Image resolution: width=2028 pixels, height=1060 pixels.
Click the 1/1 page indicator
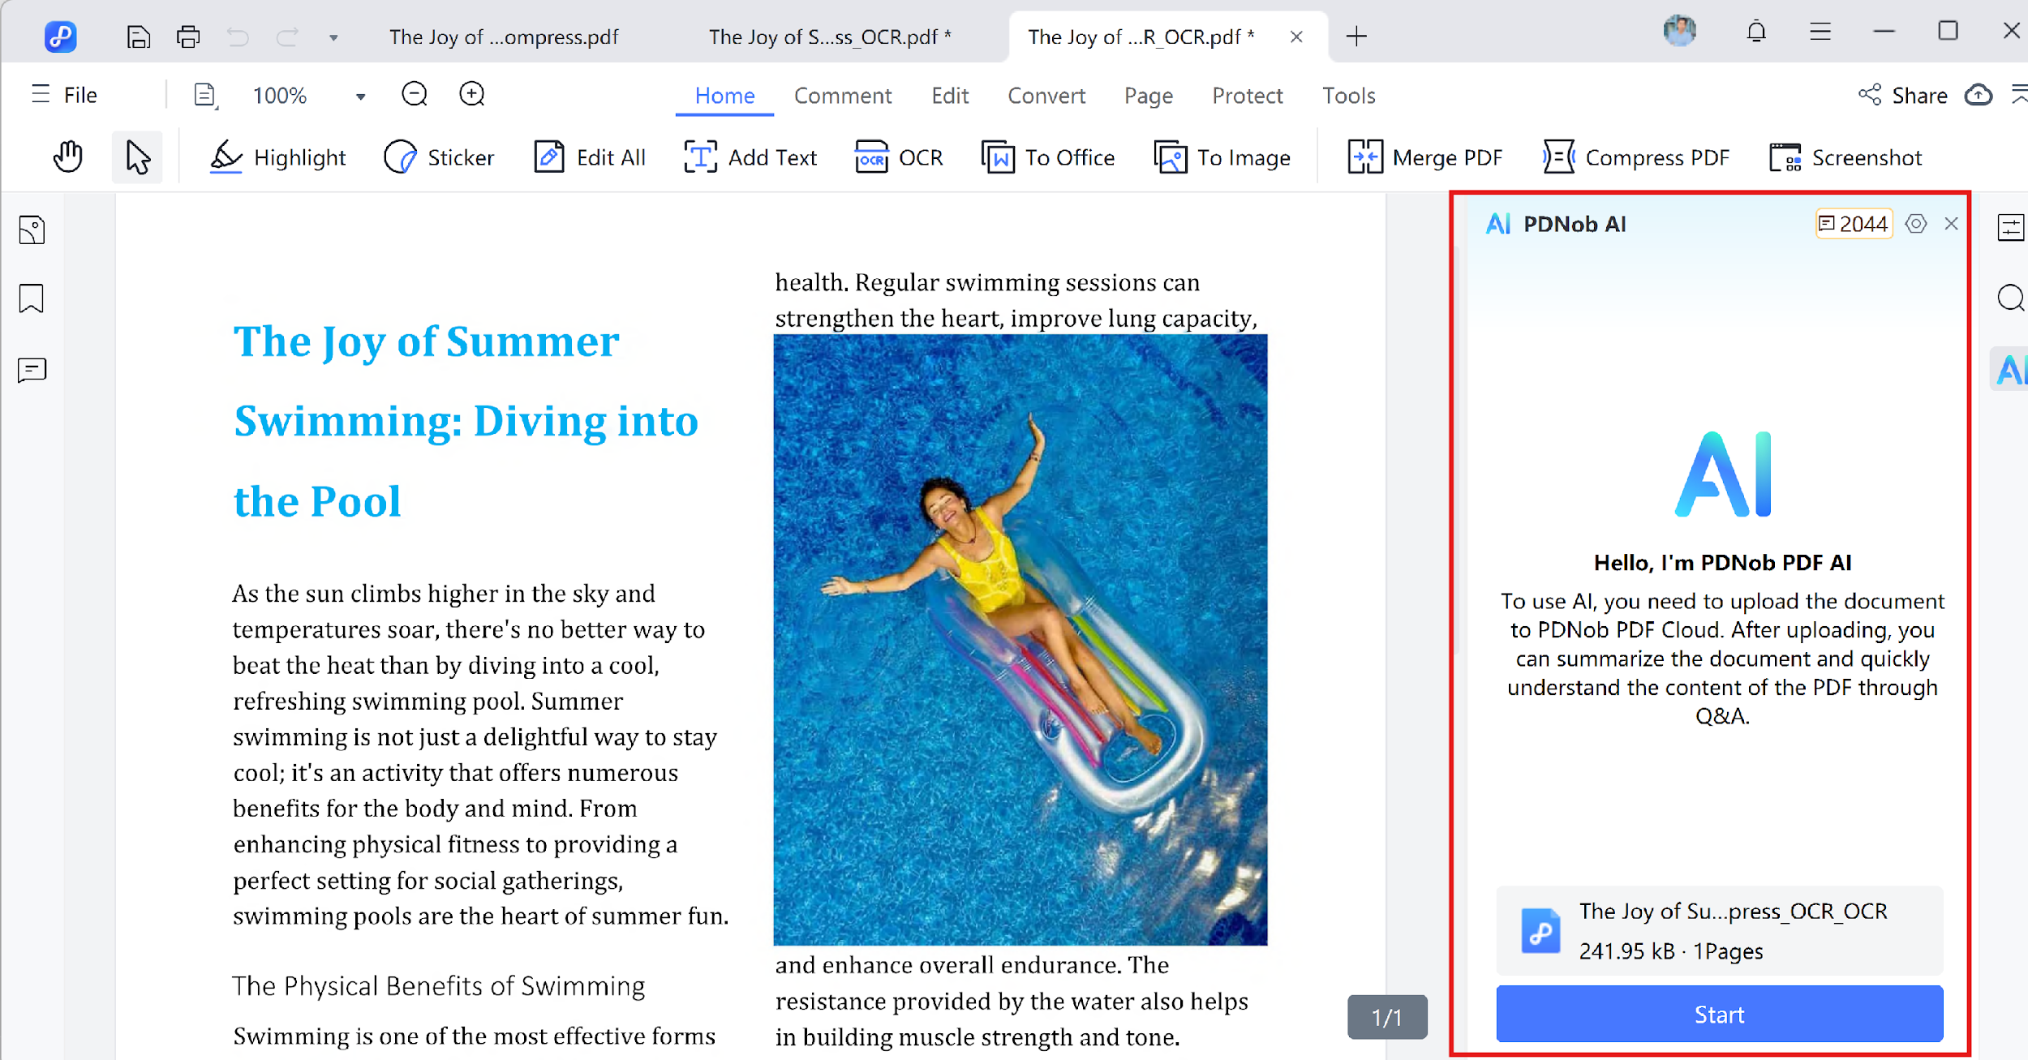[1386, 1016]
